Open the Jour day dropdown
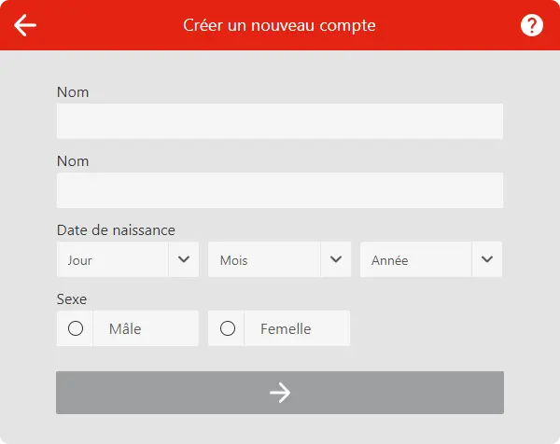Image resolution: width=560 pixels, height=444 pixels. (112, 260)
